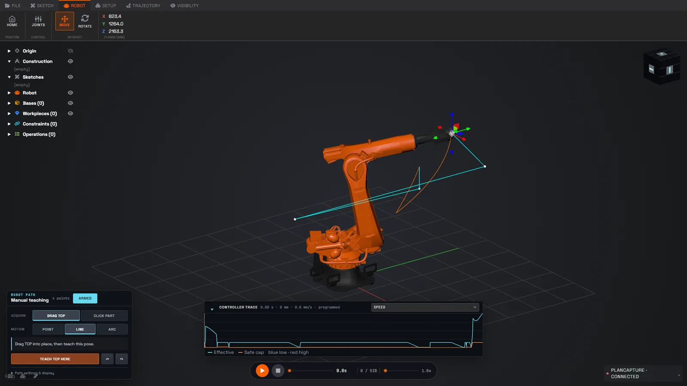Click the Sketches tools icon
Image resolution: width=687 pixels, height=386 pixels.
coord(17,77)
